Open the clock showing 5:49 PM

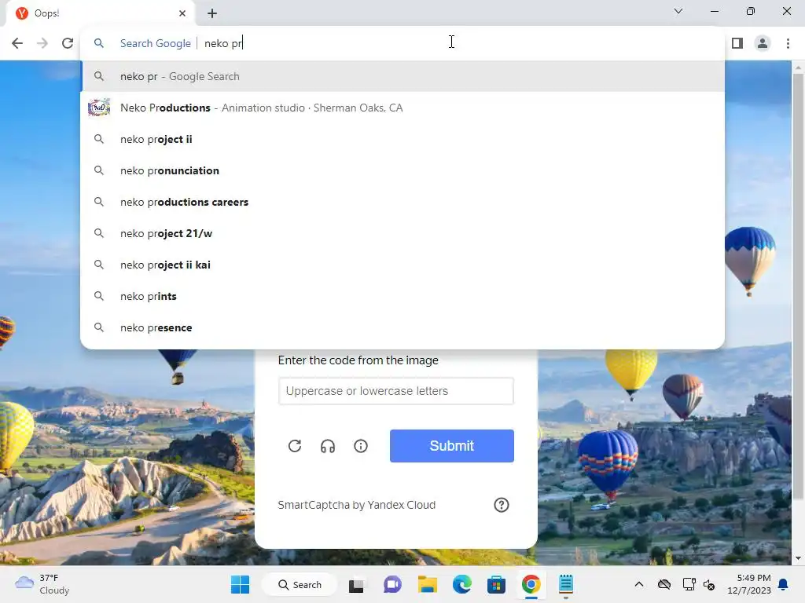coord(748,584)
